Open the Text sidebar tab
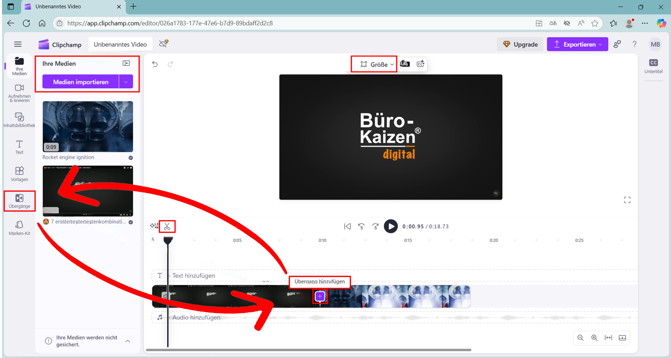Image resolution: width=671 pixels, height=358 pixels. 19,147
